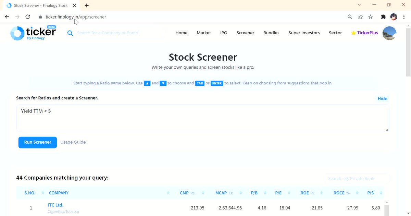The height and width of the screenshot is (216, 411).
Task: Open the ITC Ltd. company link
Action: click(x=55, y=205)
